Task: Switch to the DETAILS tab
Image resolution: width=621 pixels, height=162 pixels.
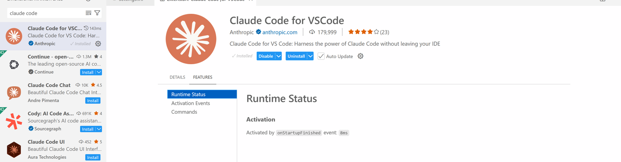Action: [x=177, y=77]
